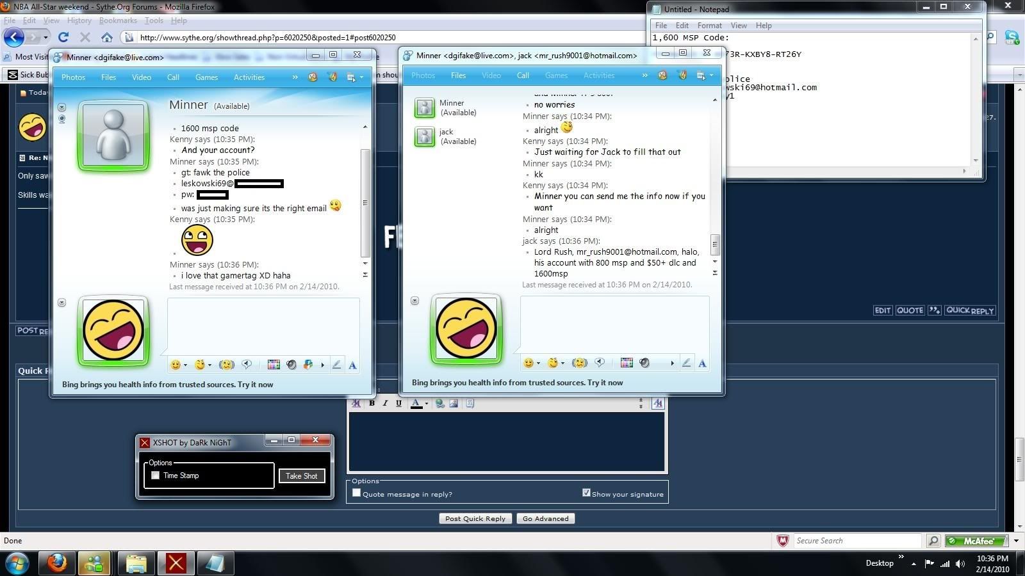The image size is (1025, 576).
Task: Open Windows Live Messenger taskbar icon
Action: click(x=95, y=563)
